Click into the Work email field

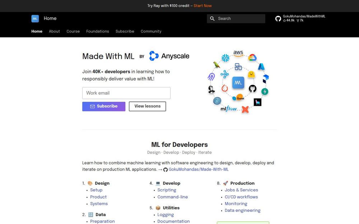coord(126,93)
